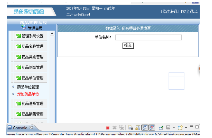Screen dimensions: 212x138
Task: Click the 管理首页 globe icon
Action: (x=24, y=27)
